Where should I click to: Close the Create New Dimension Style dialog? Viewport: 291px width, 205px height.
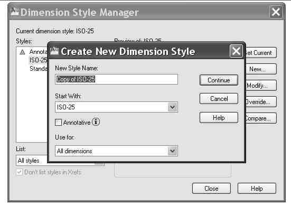pos(236,51)
